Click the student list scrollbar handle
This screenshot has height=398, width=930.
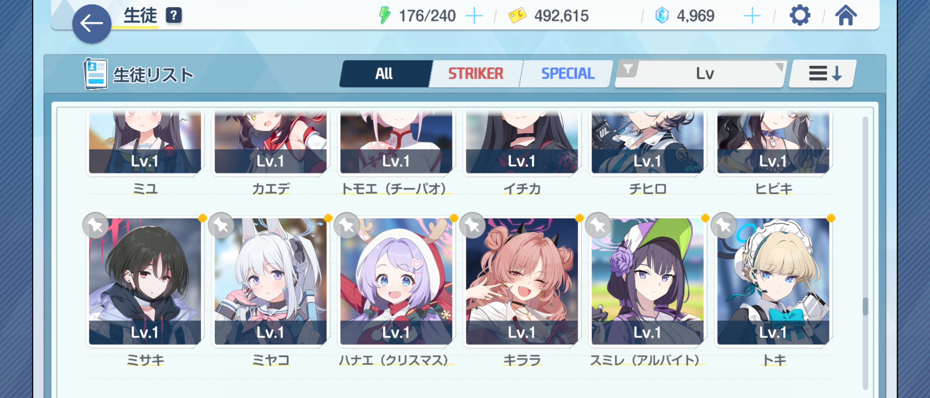click(x=865, y=306)
